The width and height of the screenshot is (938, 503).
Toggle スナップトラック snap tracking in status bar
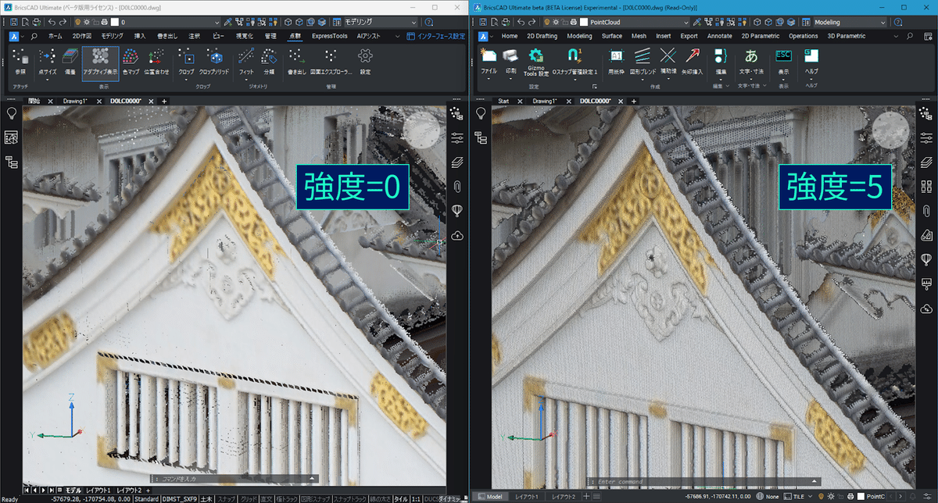(x=349, y=498)
